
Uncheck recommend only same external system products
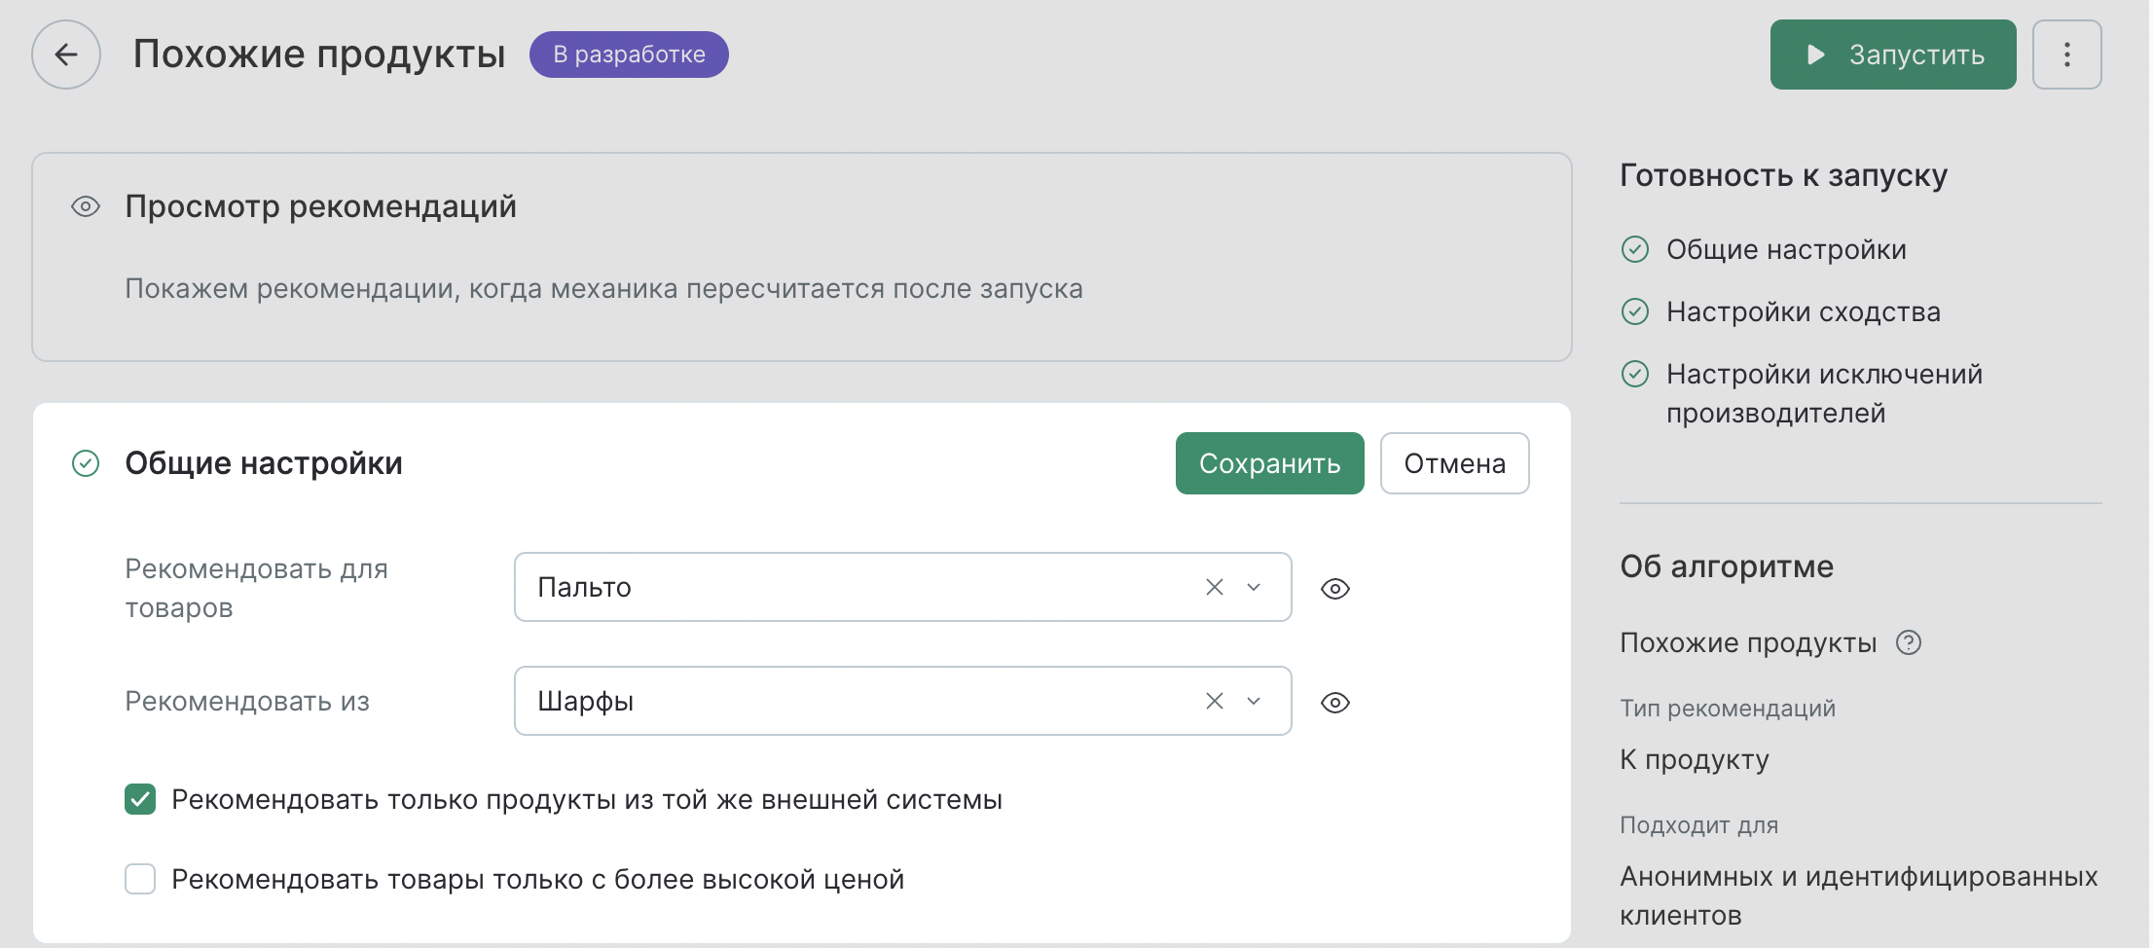pyautogui.click(x=140, y=799)
